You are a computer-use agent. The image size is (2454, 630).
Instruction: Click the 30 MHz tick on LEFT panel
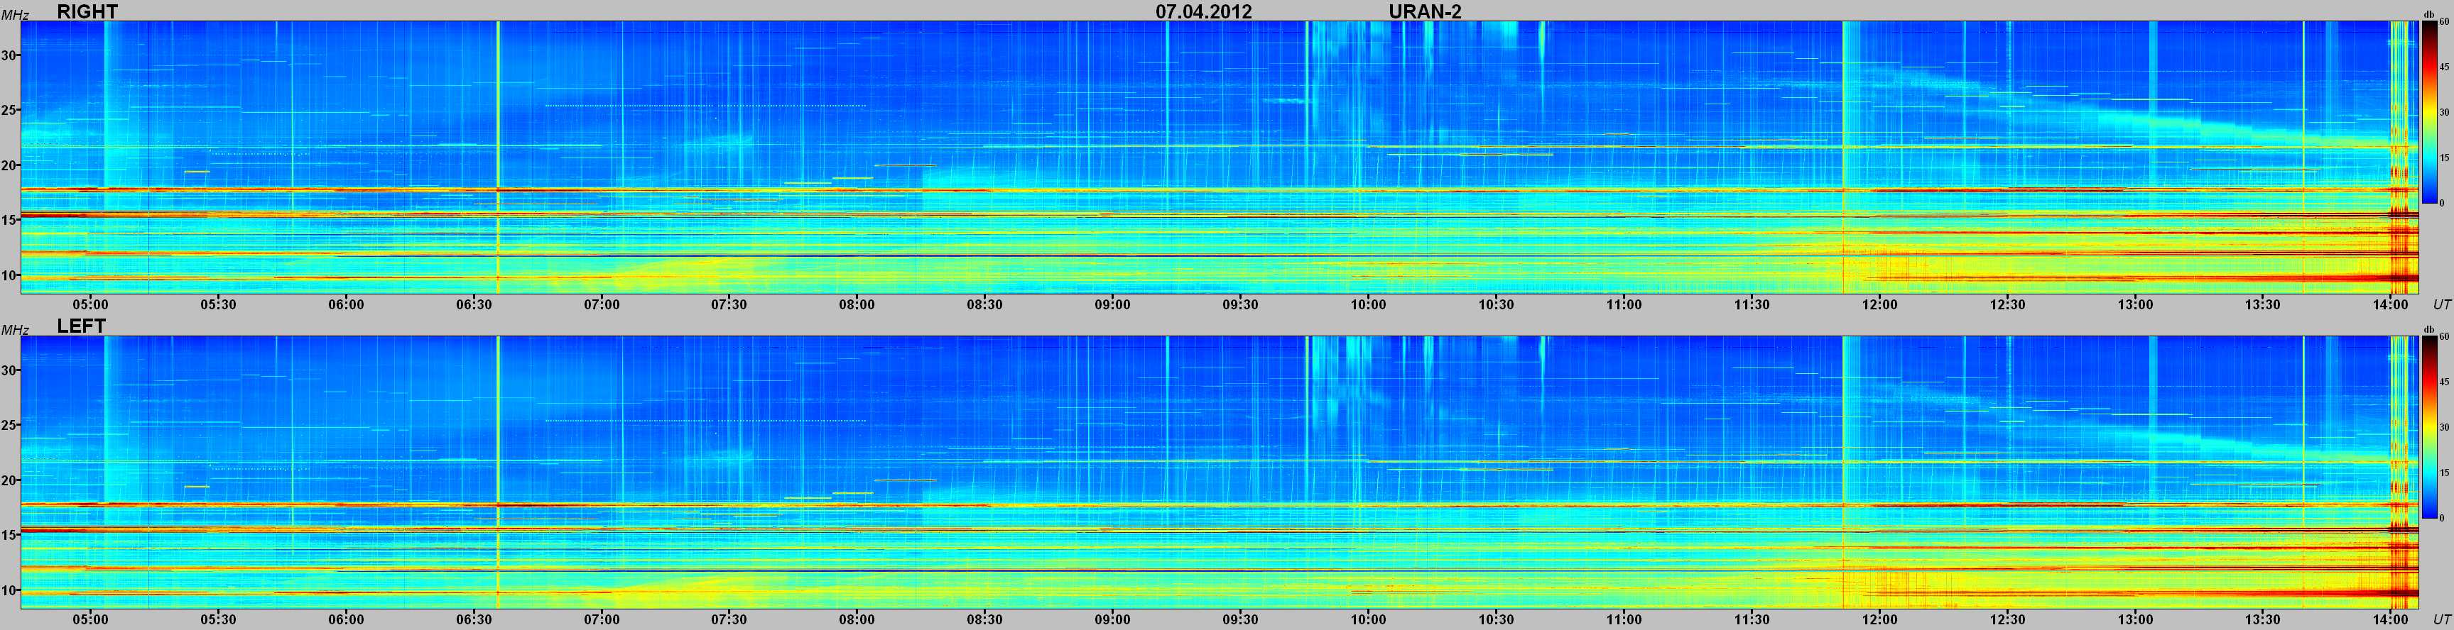pyautogui.click(x=9, y=370)
